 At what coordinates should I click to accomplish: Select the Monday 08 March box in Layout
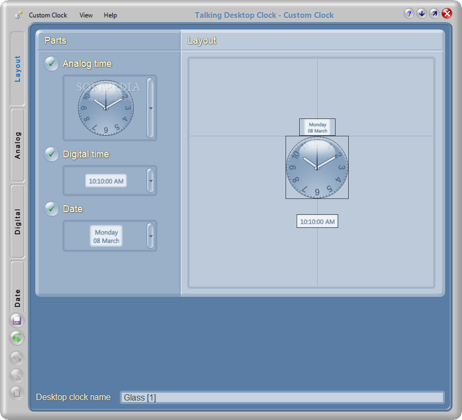[x=317, y=127]
